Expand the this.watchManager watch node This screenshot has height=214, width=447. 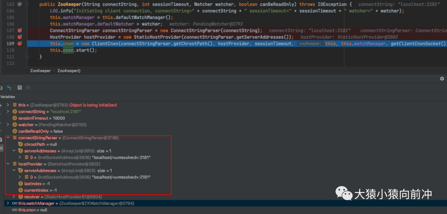click(x=8, y=204)
